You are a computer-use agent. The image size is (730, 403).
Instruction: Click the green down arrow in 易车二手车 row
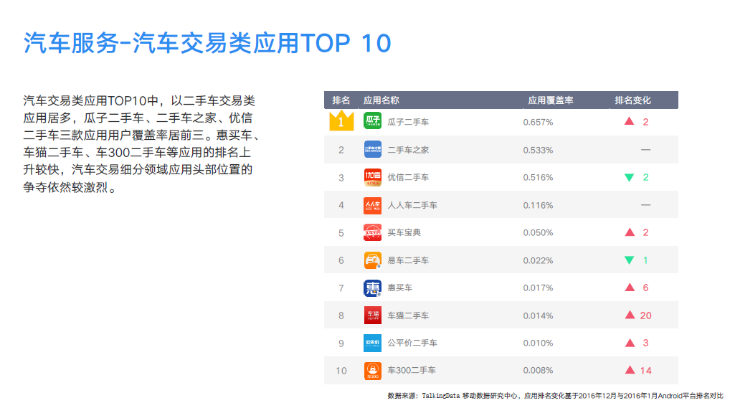pos(629,260)
